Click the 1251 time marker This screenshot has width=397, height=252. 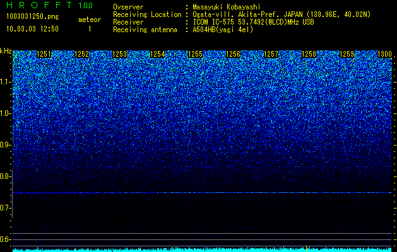click(44, 54)
